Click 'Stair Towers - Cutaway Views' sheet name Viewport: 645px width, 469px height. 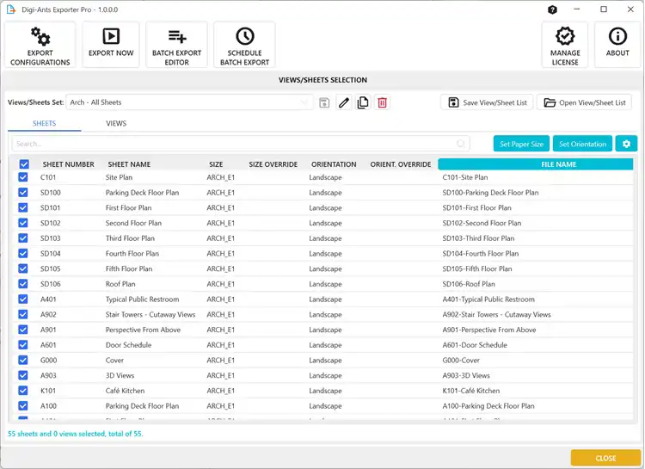coord(150,315)
